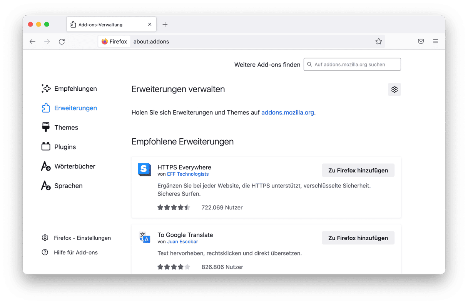Go back using the back arrow

[x=32, y=42]
